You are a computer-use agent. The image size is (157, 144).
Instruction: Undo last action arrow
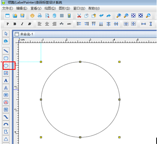[101, 16]
